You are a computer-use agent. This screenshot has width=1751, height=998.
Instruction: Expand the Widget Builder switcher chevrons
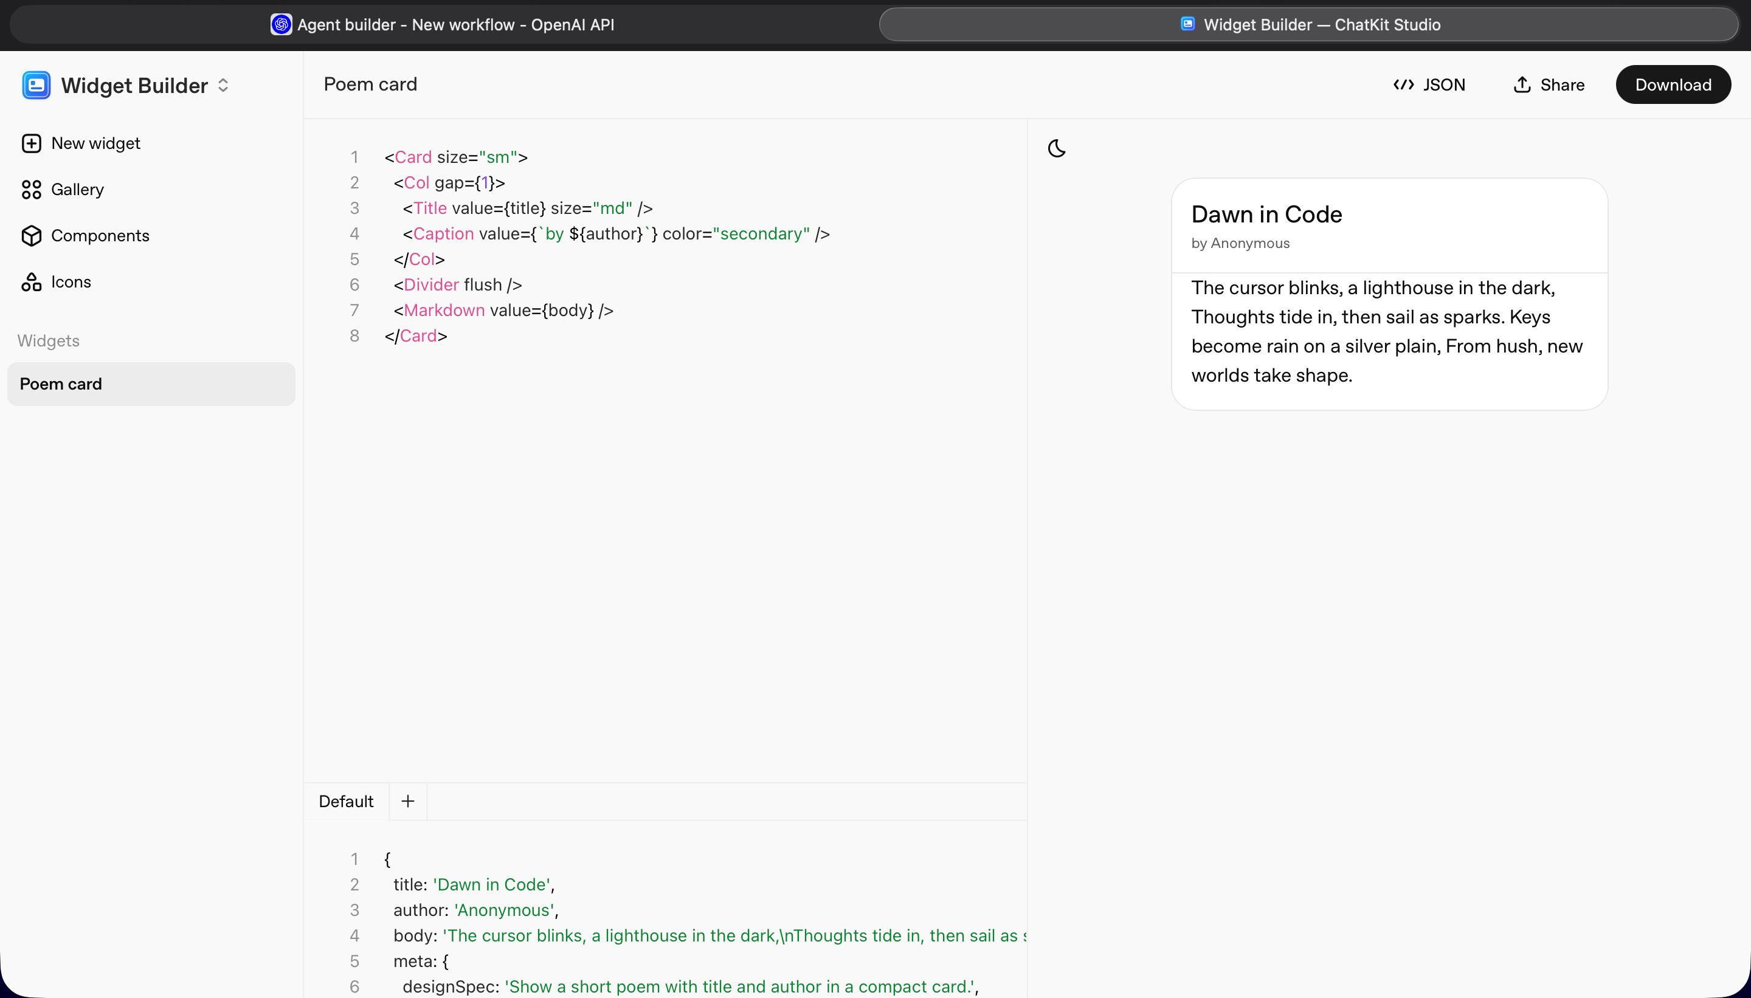pyautogui.click(x=223, y=86)
